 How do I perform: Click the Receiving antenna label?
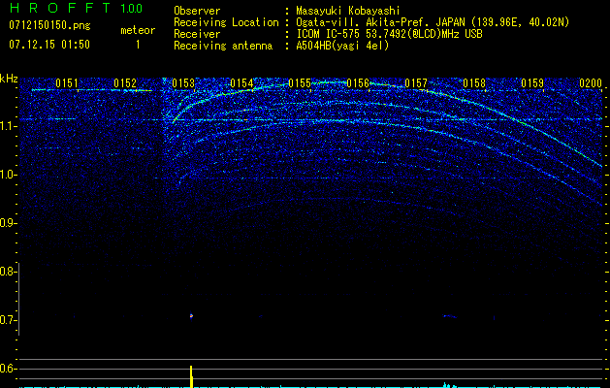click(223, 46)
